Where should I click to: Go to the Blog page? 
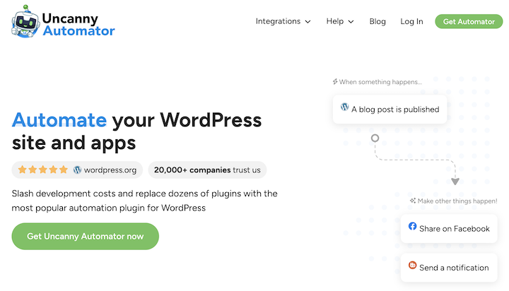click(378, 21)
